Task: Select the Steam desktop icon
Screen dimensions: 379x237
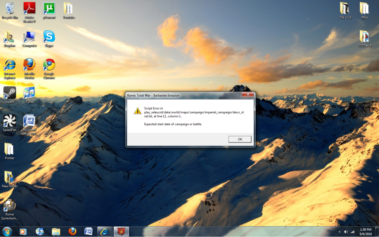Action: tap(9, 93)
